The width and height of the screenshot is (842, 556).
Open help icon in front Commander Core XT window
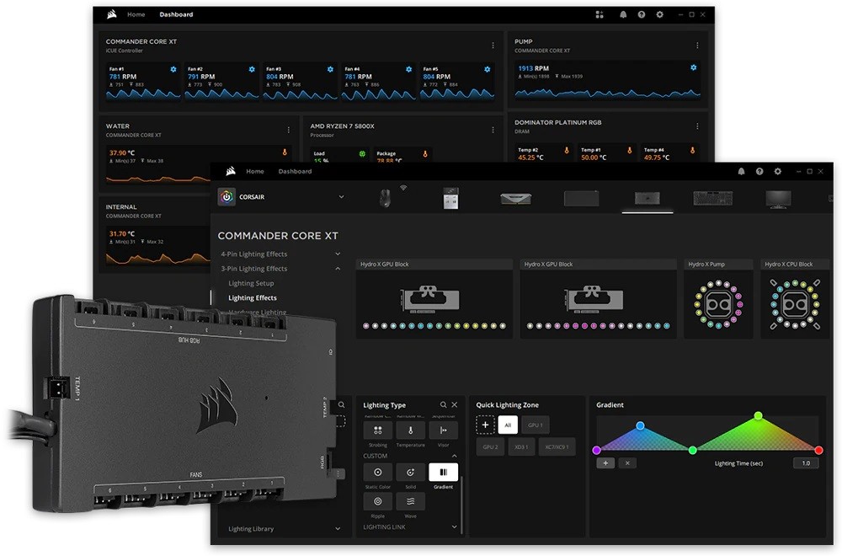pos(759,171)
